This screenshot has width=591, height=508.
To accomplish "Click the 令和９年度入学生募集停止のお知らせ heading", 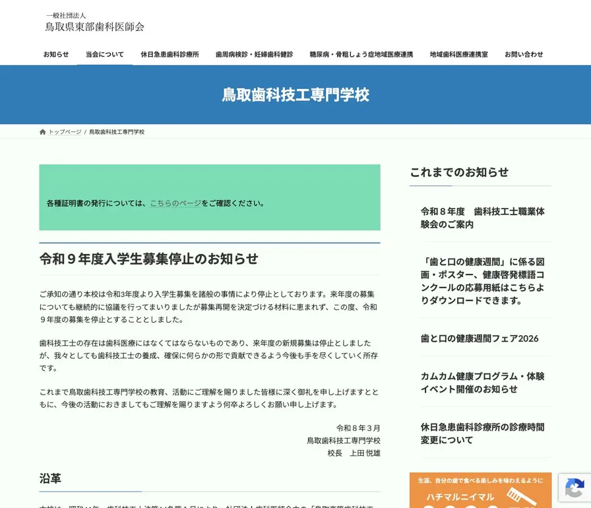I will click(x=149, y=259).
